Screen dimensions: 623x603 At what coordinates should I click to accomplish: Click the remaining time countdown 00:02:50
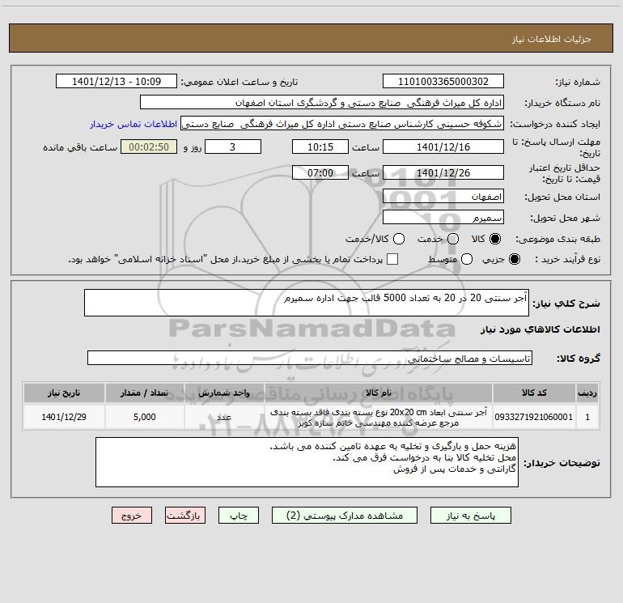point(149,147)
